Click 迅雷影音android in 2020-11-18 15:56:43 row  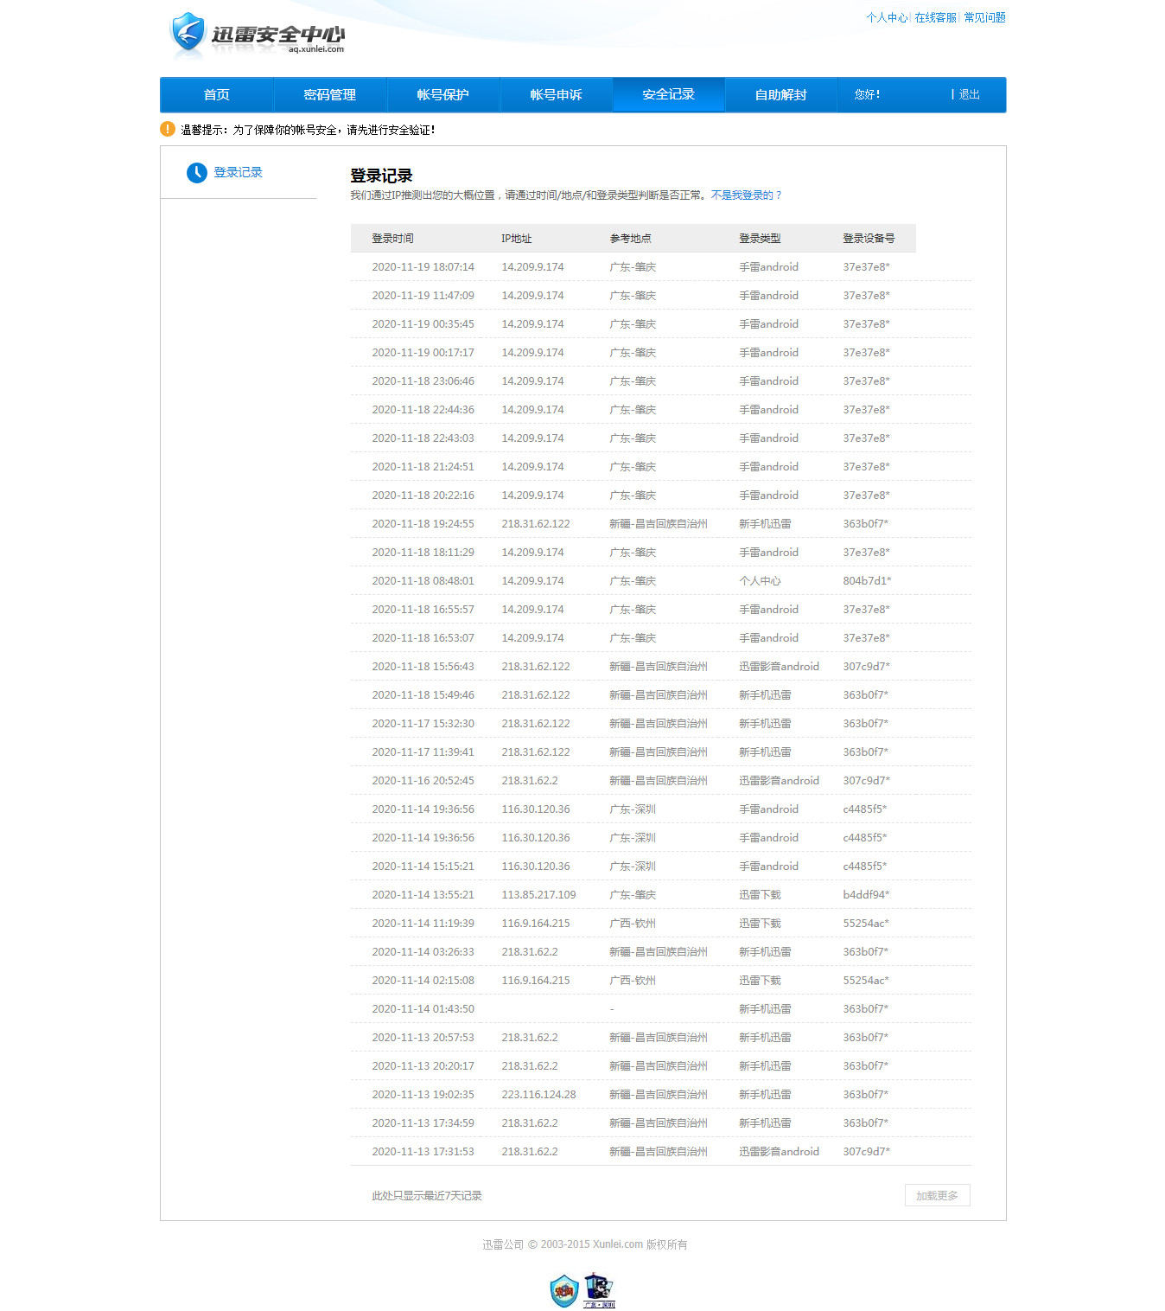point(779,667)
